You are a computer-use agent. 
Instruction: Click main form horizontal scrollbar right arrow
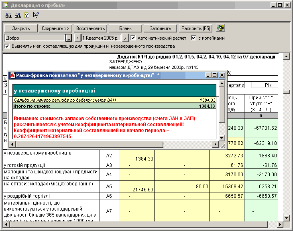pos(280,224)
